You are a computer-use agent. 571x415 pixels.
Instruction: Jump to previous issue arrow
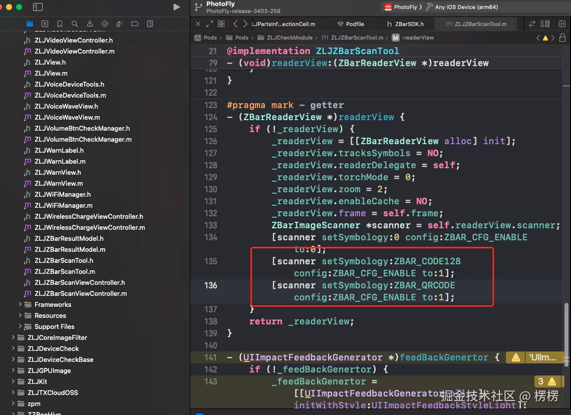(x=538, y=38)
